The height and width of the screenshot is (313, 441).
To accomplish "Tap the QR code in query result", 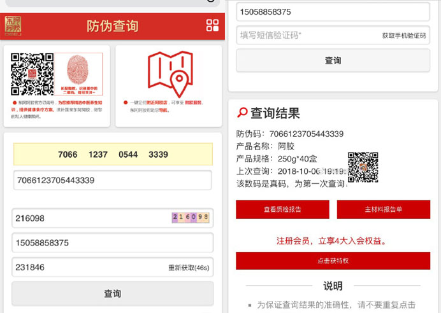I will point(363,167).
